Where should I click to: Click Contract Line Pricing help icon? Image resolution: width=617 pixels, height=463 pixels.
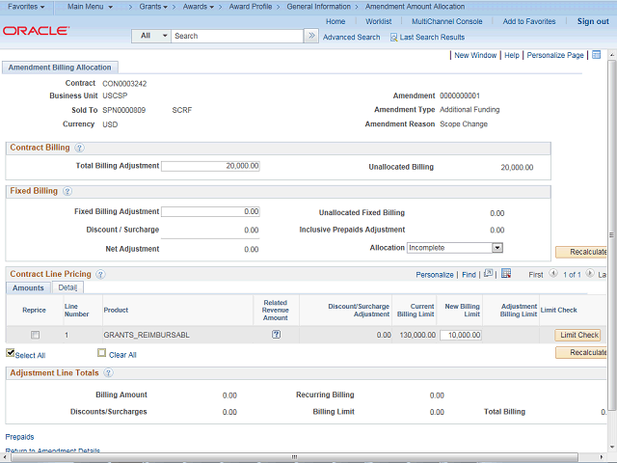(100, 275)
